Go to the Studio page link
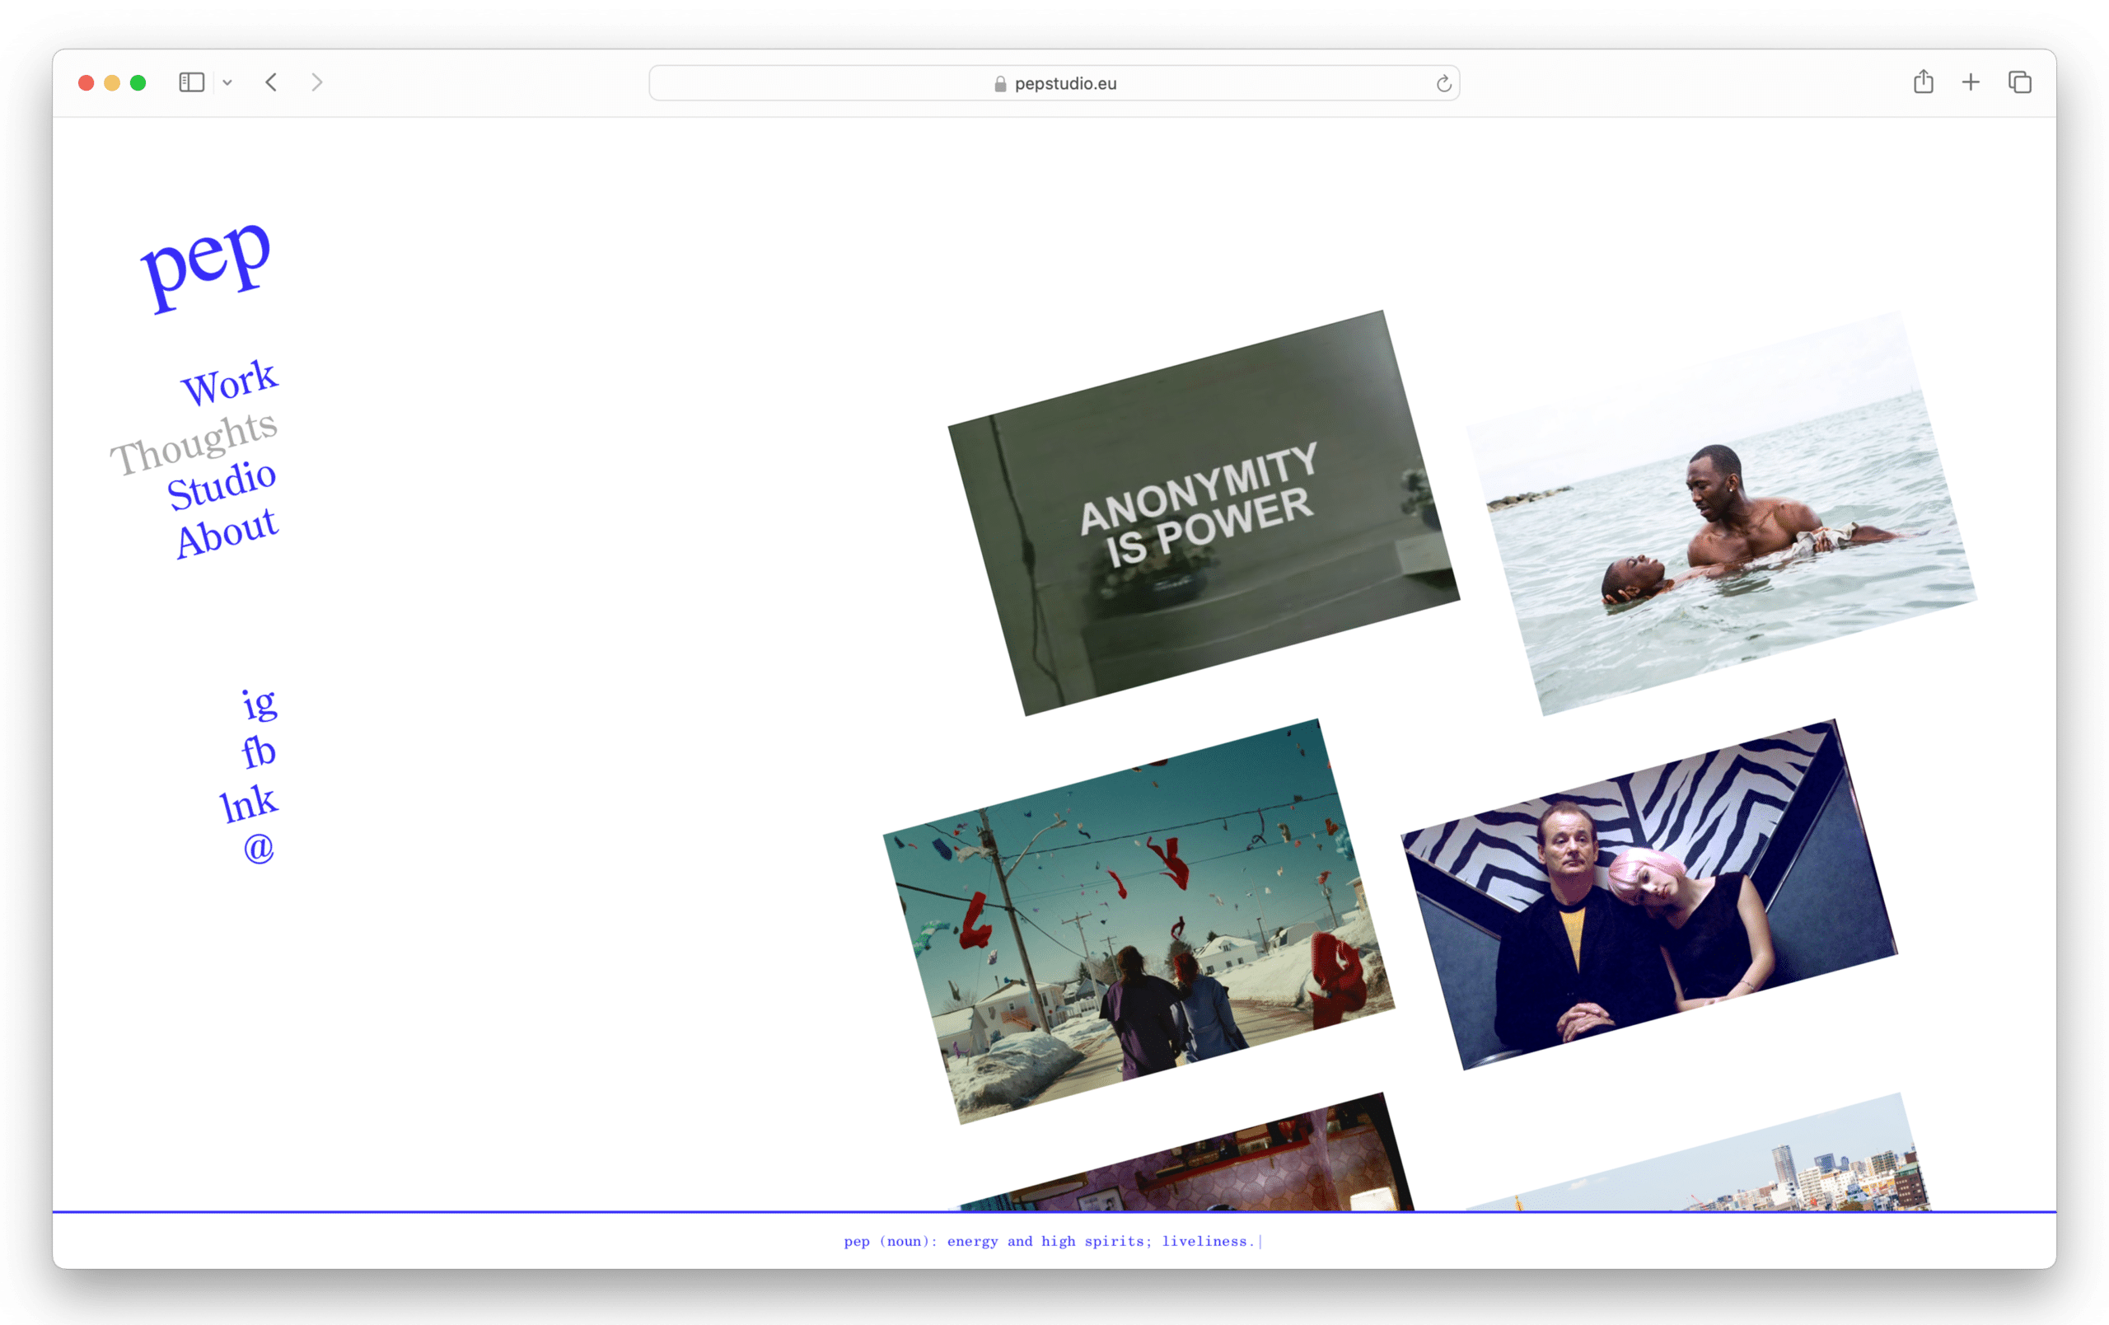The image size is (2109, 1325). 222,485
